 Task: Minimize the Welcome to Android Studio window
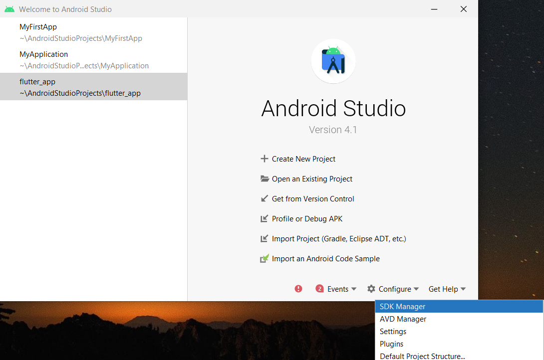click(x=434, y=9)
